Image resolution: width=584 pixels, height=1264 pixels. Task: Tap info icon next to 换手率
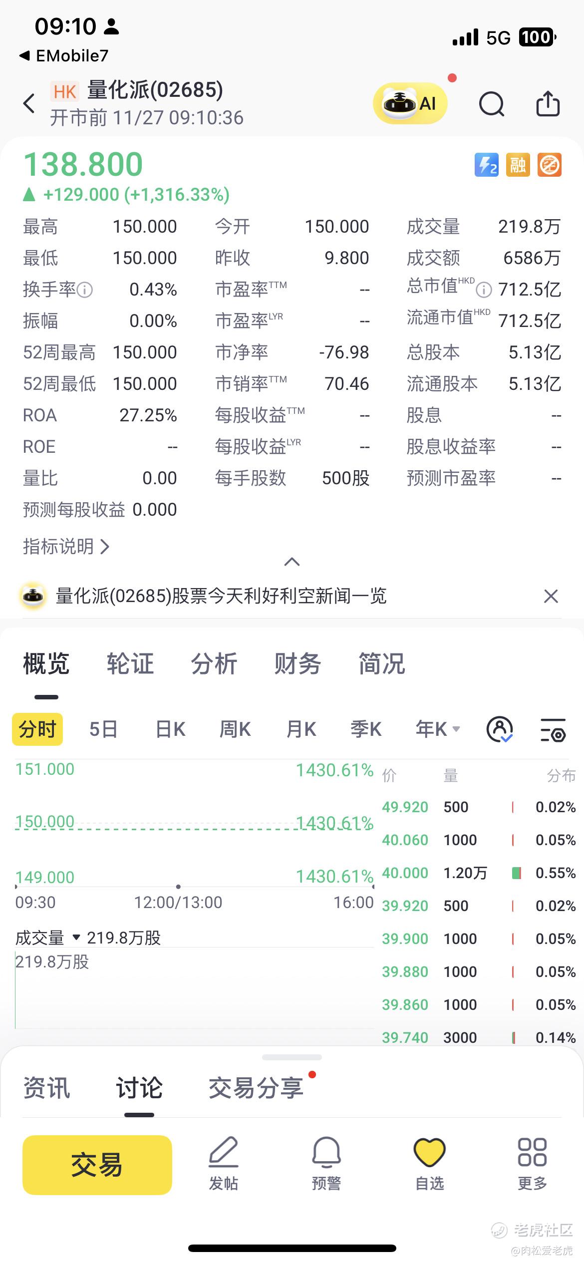(x=85, y=290)
